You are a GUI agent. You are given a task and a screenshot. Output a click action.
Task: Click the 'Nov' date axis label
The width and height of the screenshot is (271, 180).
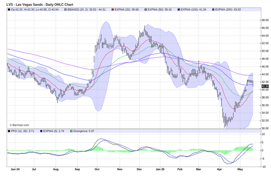pos(120,169)
